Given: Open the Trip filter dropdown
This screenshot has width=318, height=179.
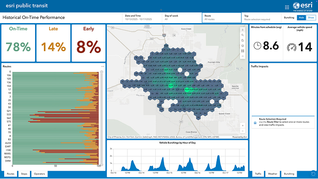Looking at the screenshot, I should [261, 18].
